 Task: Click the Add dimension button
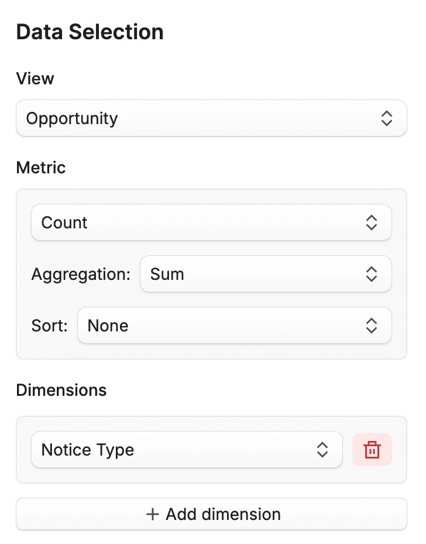pos(211,514)
